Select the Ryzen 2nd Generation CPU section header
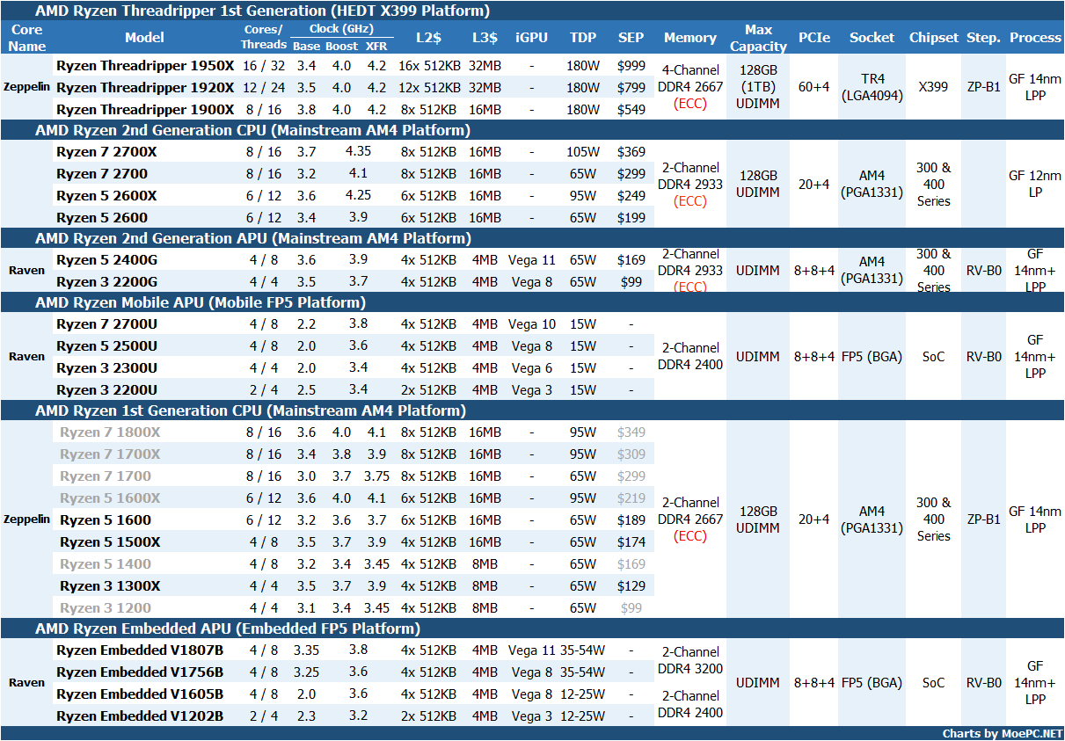The image size is (1065, 741). tap(252, 130)
